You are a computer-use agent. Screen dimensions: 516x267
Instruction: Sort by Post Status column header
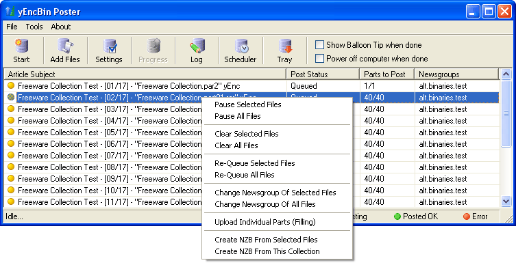click(x=323, y=74)
